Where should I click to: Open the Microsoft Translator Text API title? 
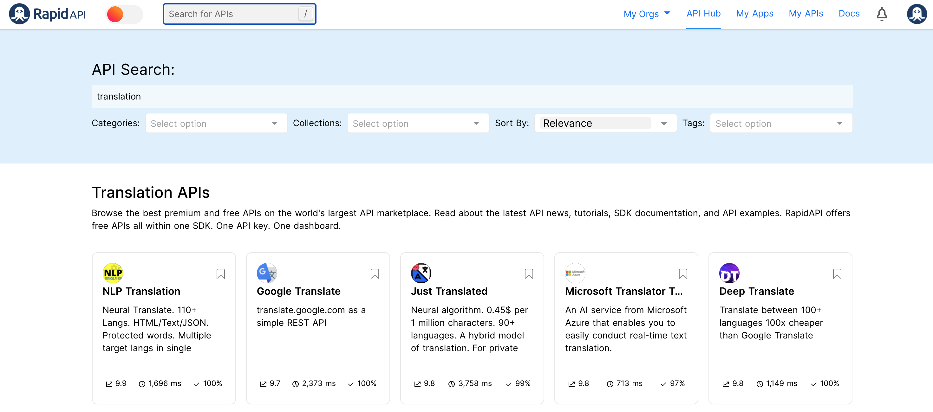(x=623, y=291)
